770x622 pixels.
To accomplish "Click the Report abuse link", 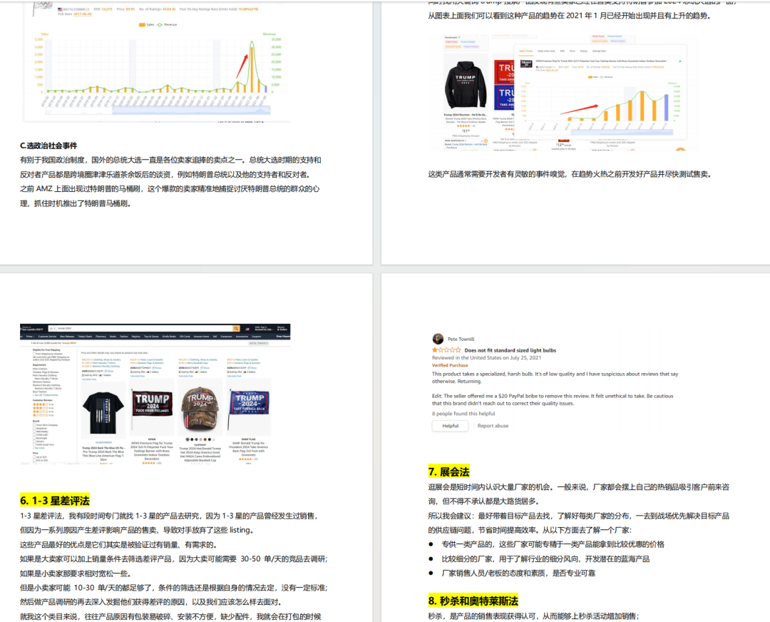I will click(493, 426).
